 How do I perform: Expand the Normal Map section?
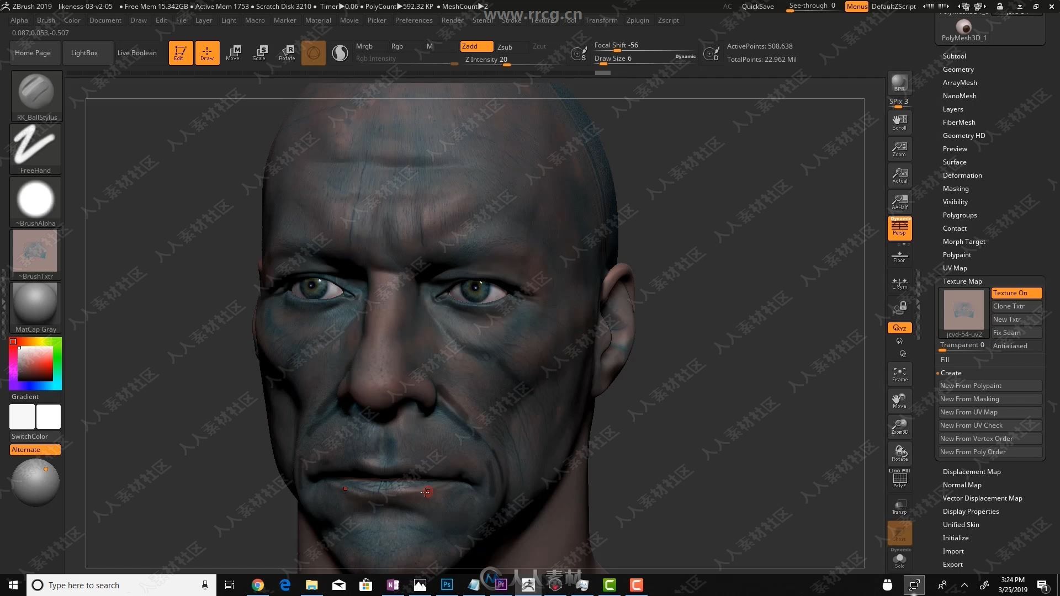(x=962, y=485)
